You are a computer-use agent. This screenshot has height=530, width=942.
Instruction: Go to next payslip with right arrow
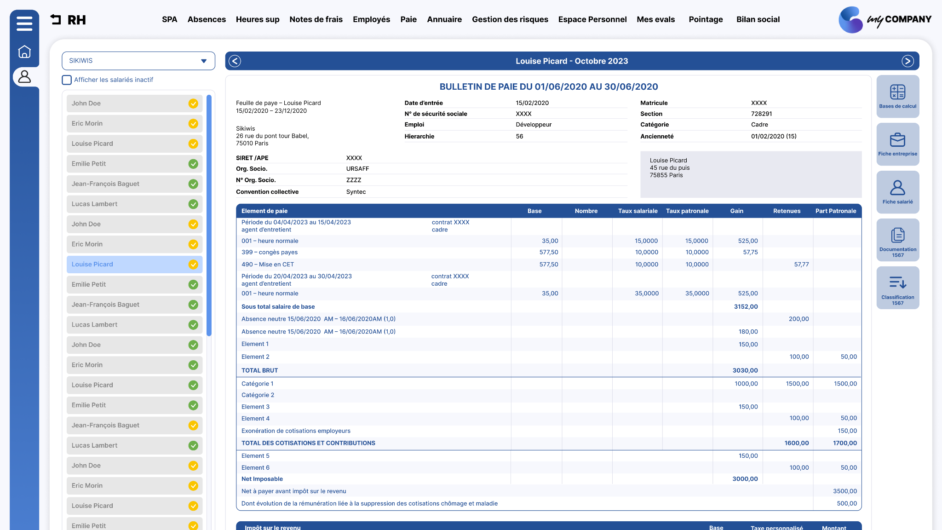[x=908, y=61]
